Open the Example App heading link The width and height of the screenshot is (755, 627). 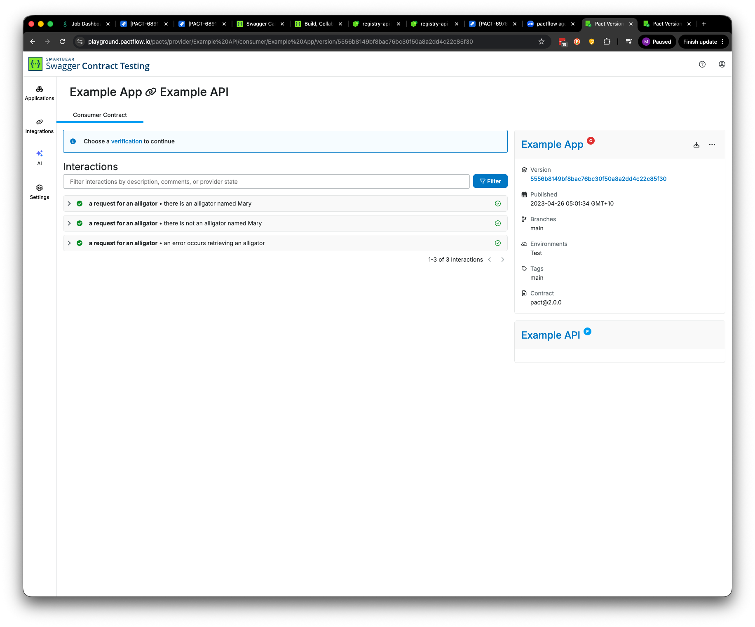click(x=552, y=145)
